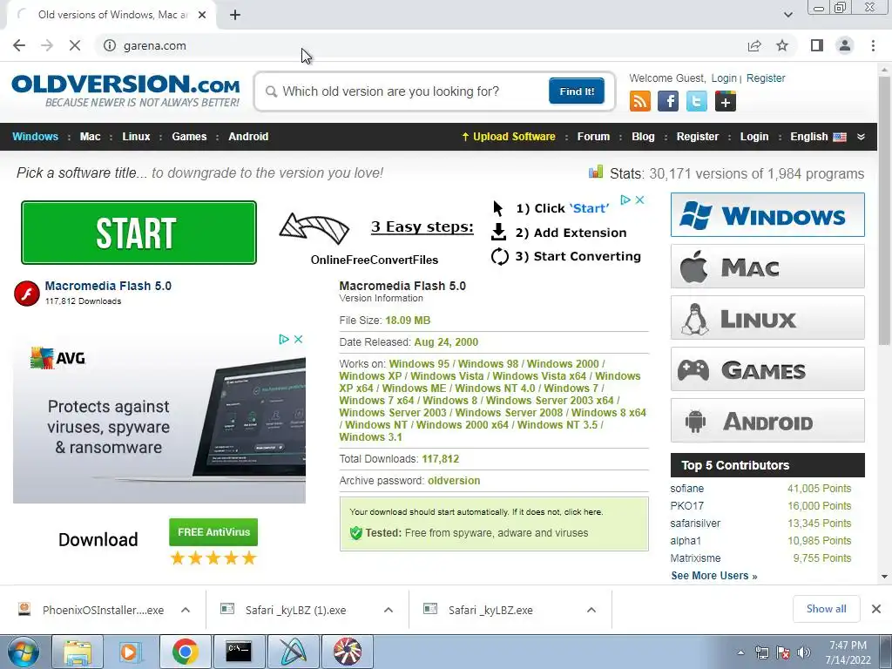Click the black plus share icon
892x669 pixels.
tap(726, 101)
